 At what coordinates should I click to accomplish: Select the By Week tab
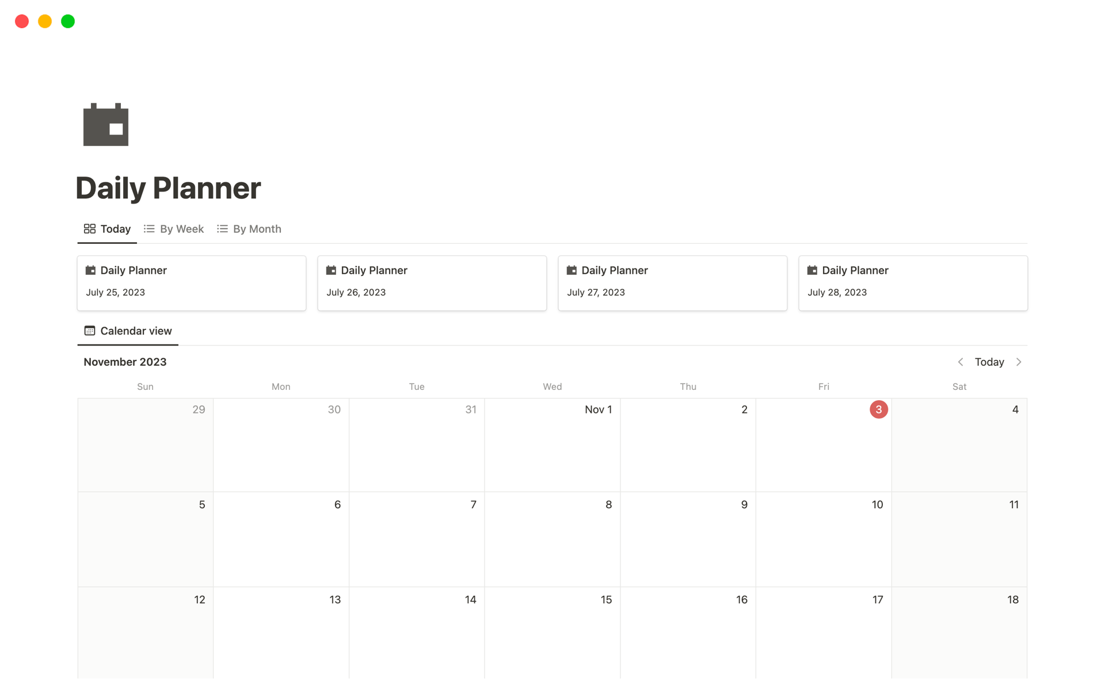pos(174,229)
